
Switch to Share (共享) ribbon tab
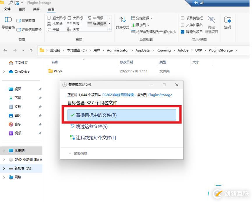click(36, 9)
